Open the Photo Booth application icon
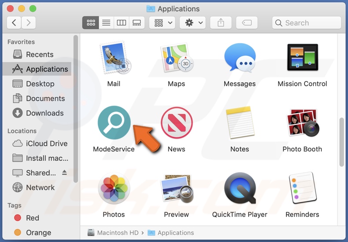Image resolution: width=348 pixels, height=242 pixels. 303,123
